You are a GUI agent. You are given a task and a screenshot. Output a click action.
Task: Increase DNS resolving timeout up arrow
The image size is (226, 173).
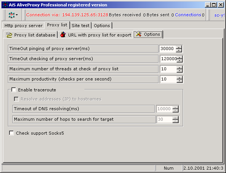[x=176, y=107]
